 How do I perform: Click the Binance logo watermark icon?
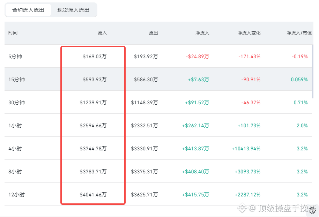point(242,208)
